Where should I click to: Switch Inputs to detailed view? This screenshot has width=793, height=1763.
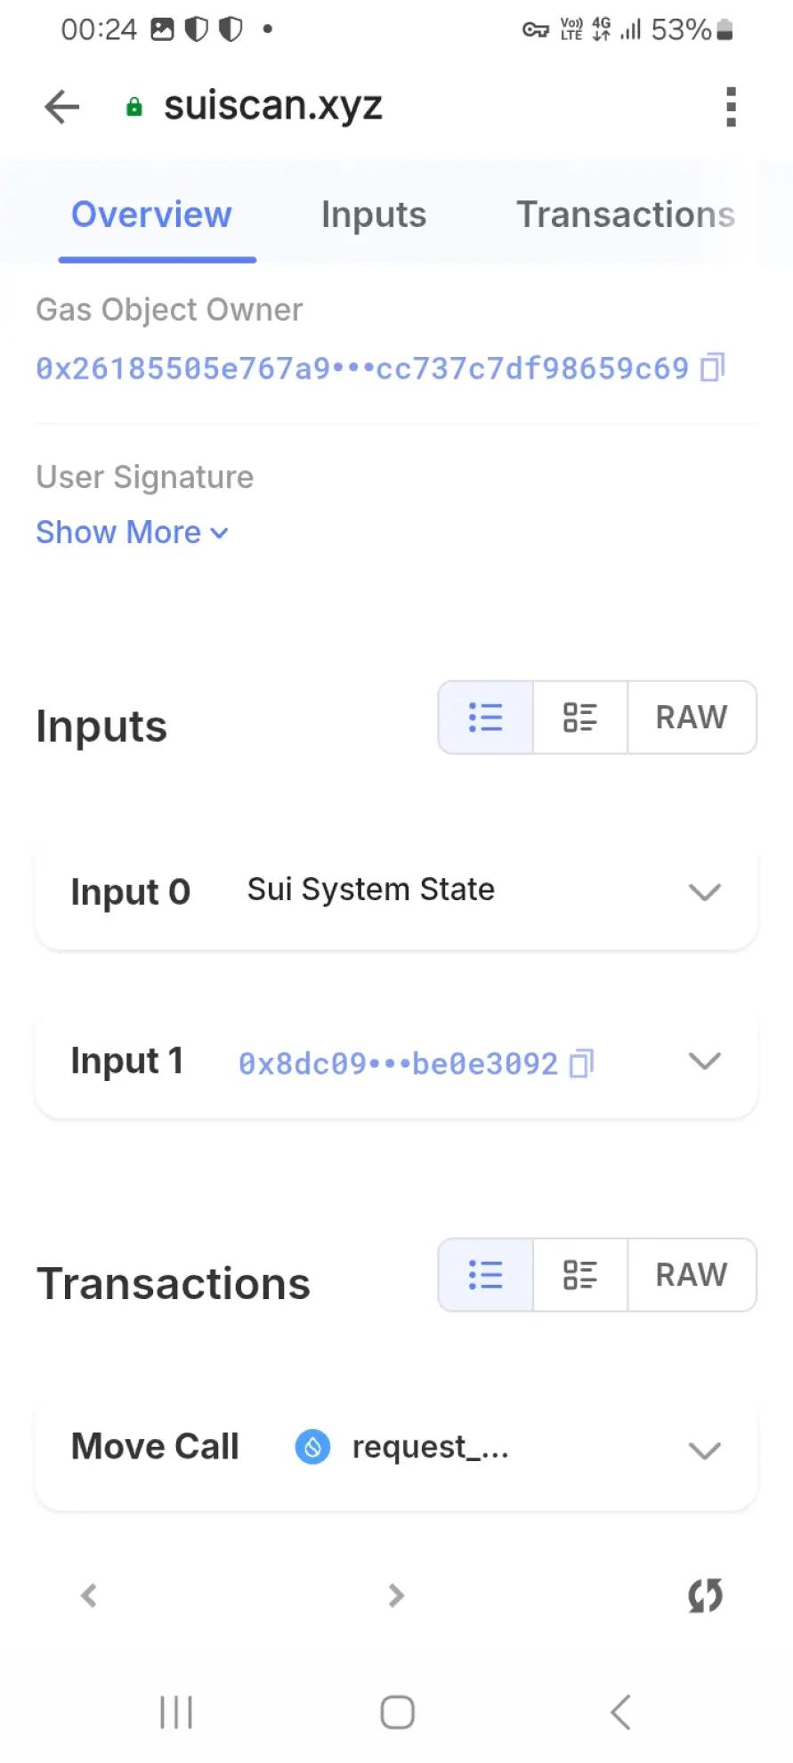tap(580, 718)
